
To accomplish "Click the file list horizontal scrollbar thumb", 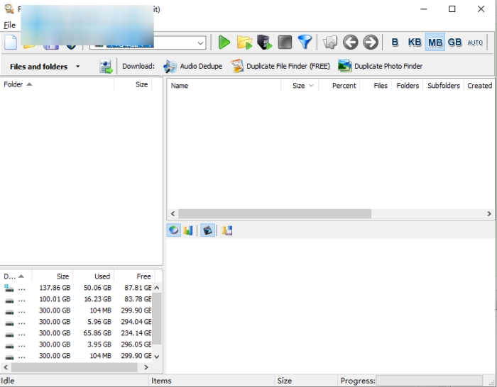I will (x=275, y=213).
